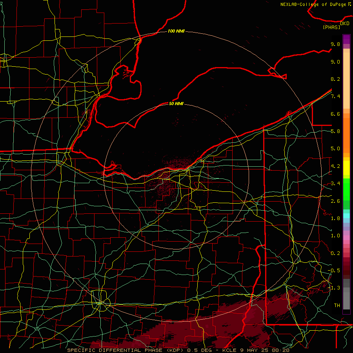Click the 7.4 scale value

[x=335, y=96]
